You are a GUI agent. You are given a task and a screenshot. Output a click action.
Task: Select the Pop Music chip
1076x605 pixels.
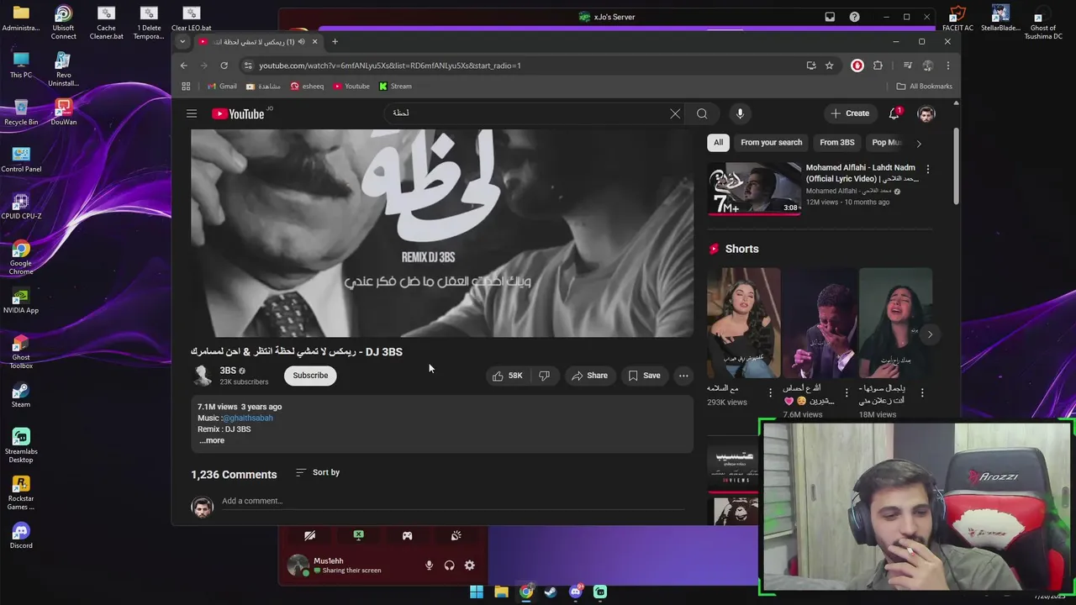pos(886,143)
